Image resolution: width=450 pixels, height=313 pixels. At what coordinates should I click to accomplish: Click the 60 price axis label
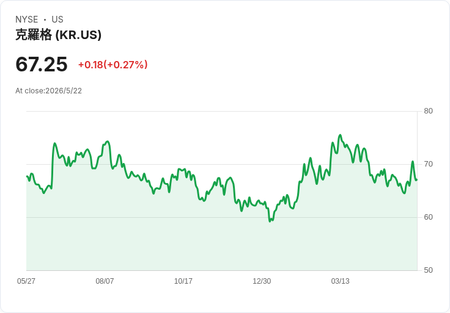coord(429,217)
